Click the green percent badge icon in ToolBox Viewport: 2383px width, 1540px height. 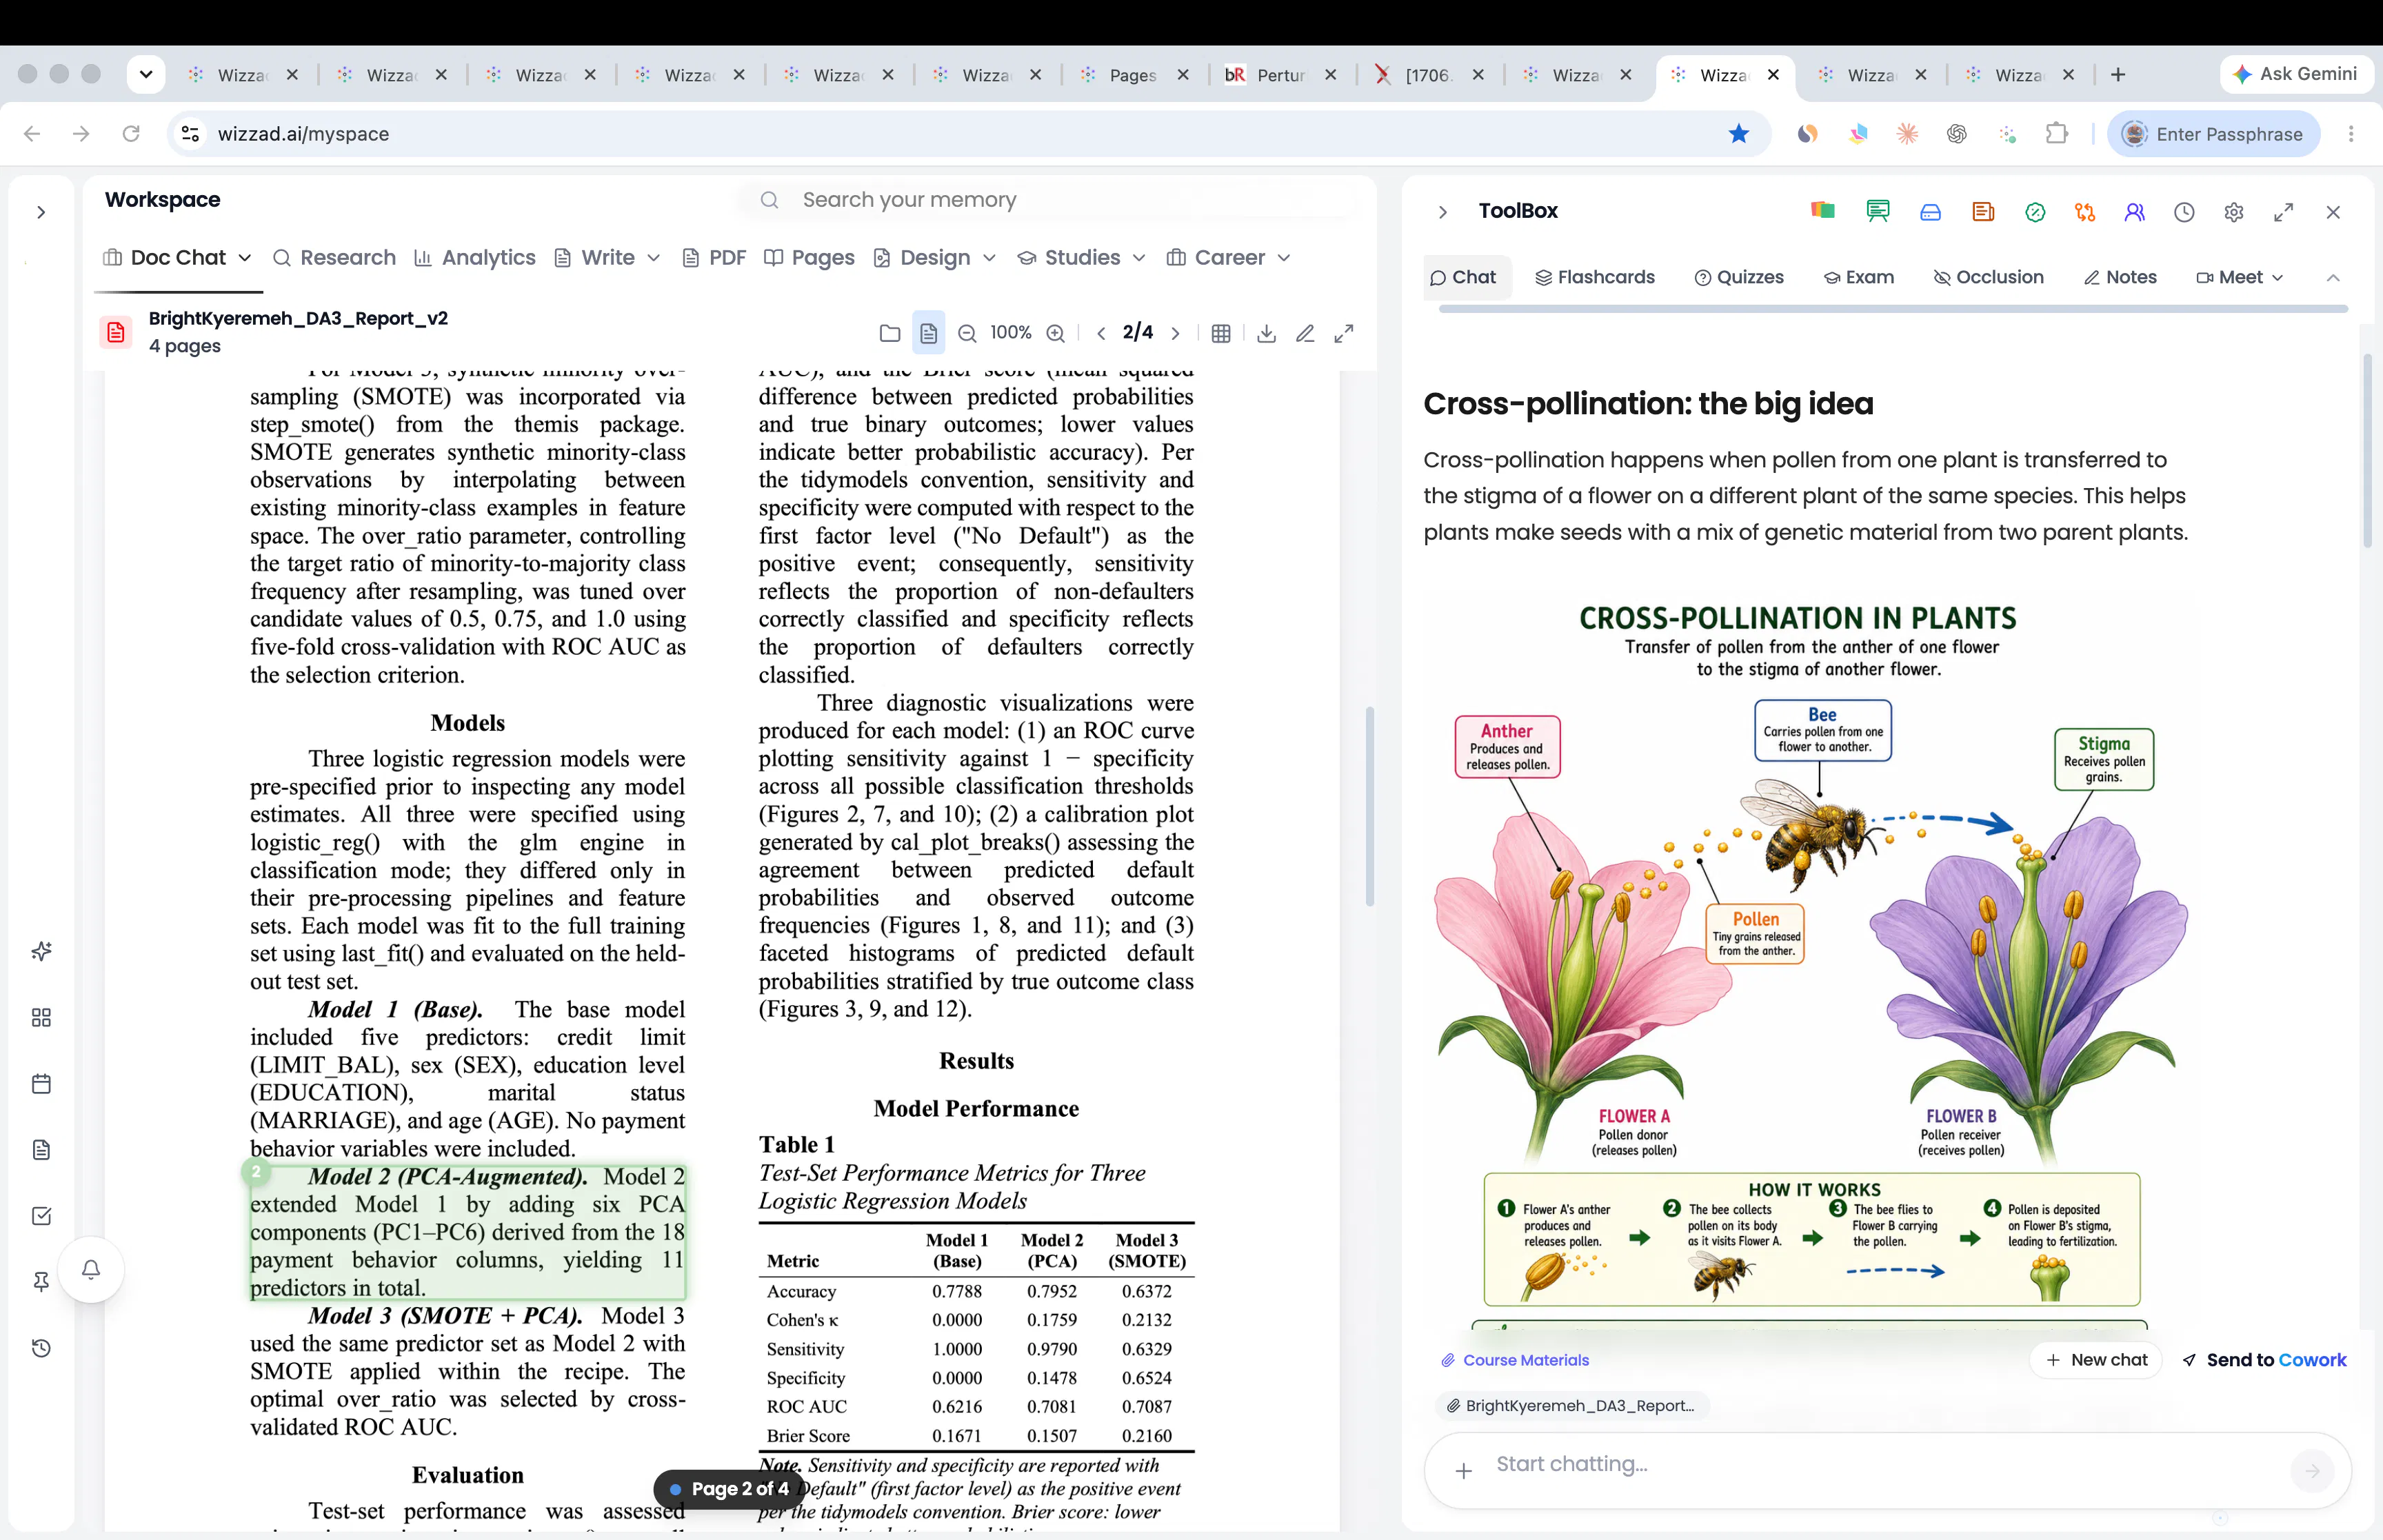pos(2034,212)
